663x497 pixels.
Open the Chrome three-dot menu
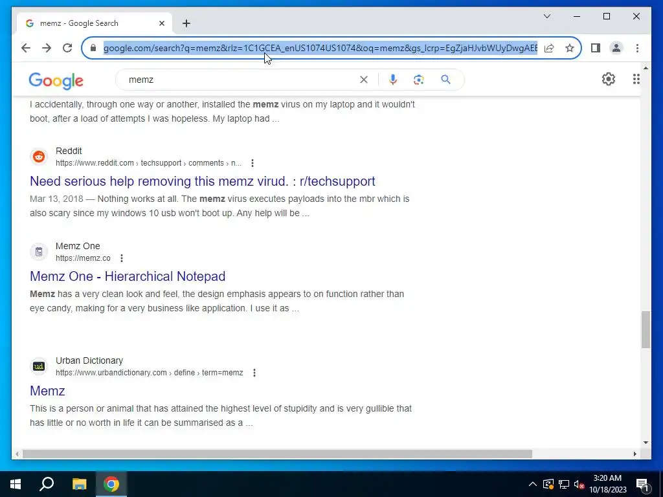coord(637,48)
